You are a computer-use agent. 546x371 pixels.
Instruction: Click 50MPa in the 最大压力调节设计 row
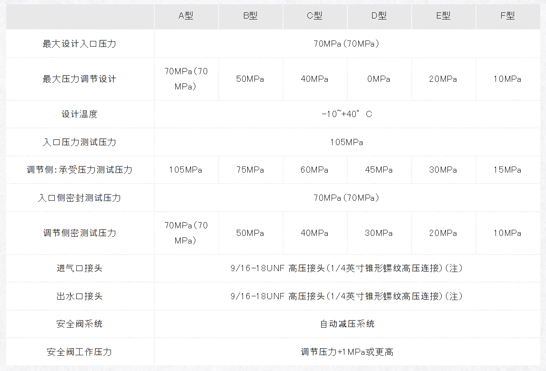point(250,79)
